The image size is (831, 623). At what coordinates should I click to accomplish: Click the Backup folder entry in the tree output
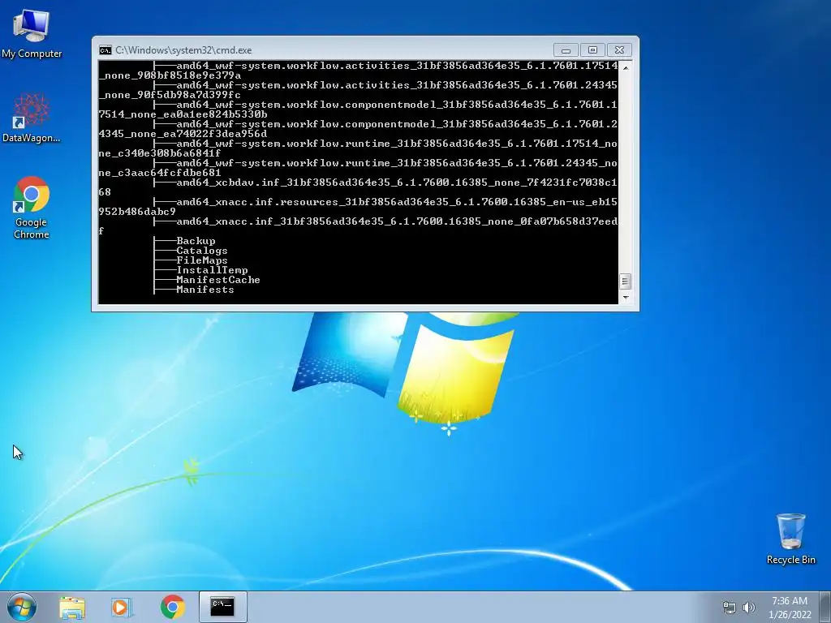click(x=196, y=241)
